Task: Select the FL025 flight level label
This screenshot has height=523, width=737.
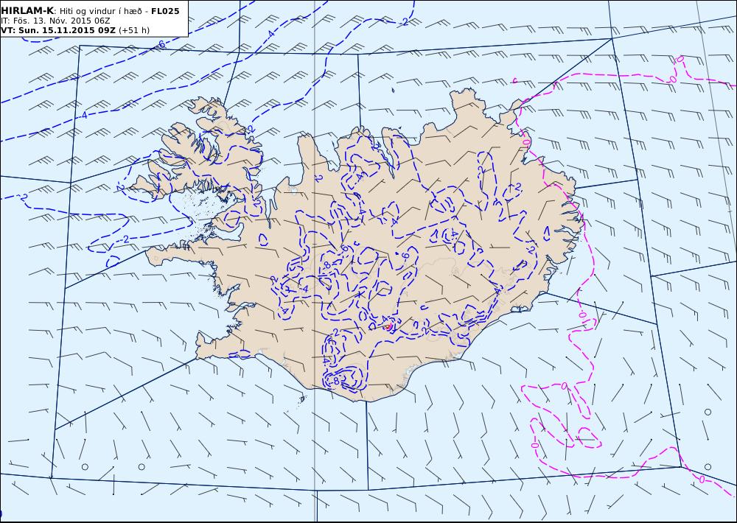Action: click(x=165, y=11)
